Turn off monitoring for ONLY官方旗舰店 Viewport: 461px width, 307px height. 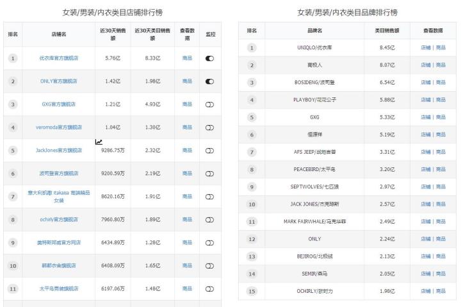pos(209,81)
